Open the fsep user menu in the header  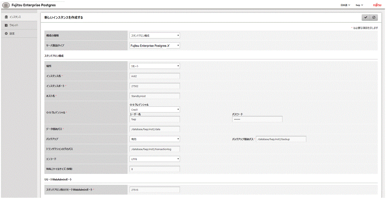click(359, 5)
